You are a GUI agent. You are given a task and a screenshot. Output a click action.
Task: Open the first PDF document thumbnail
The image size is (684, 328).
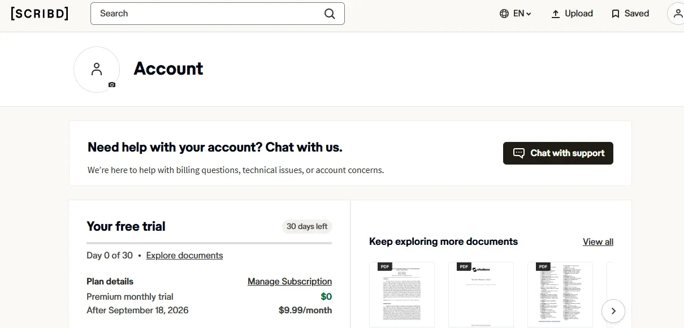(402, 295)
